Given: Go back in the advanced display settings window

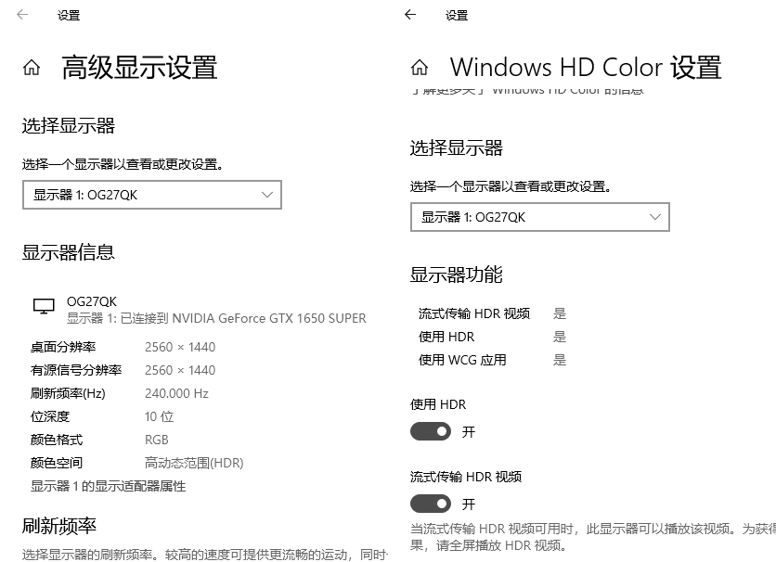Looking at the screenshot, I should [22, 15].
